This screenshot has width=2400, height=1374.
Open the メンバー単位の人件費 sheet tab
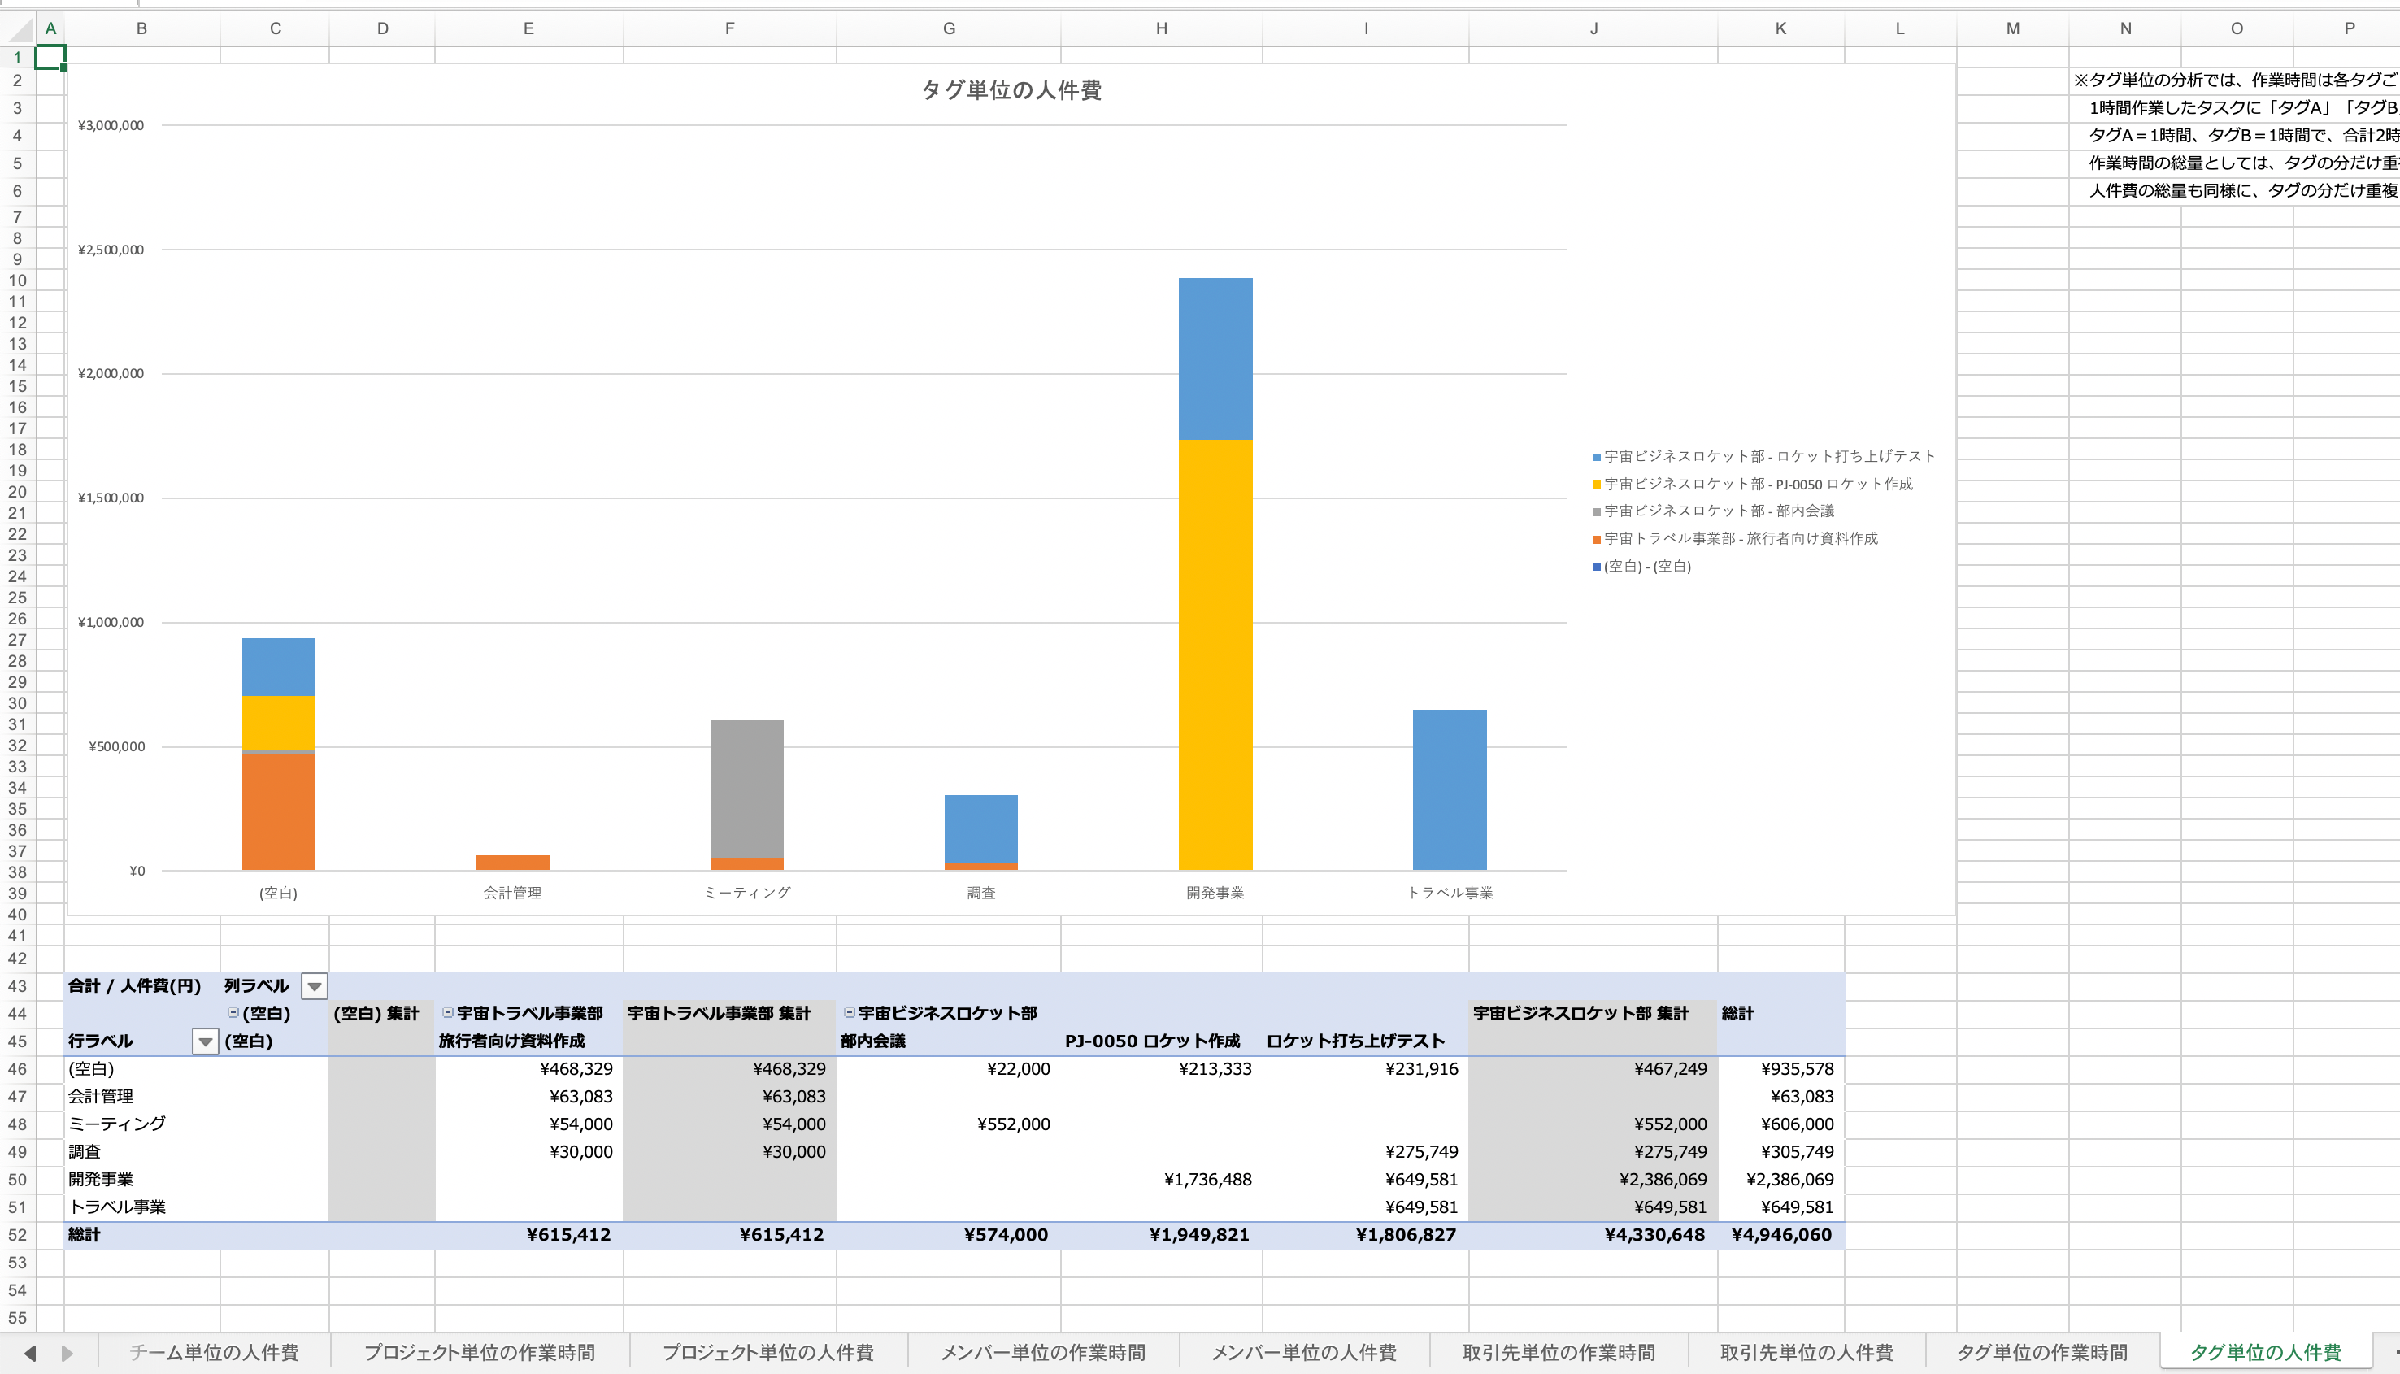(1302, 1352)
